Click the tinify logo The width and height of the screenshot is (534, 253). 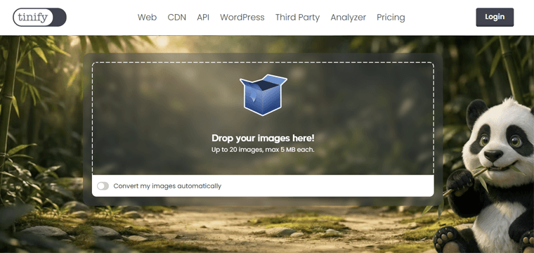tap(39, 18)
